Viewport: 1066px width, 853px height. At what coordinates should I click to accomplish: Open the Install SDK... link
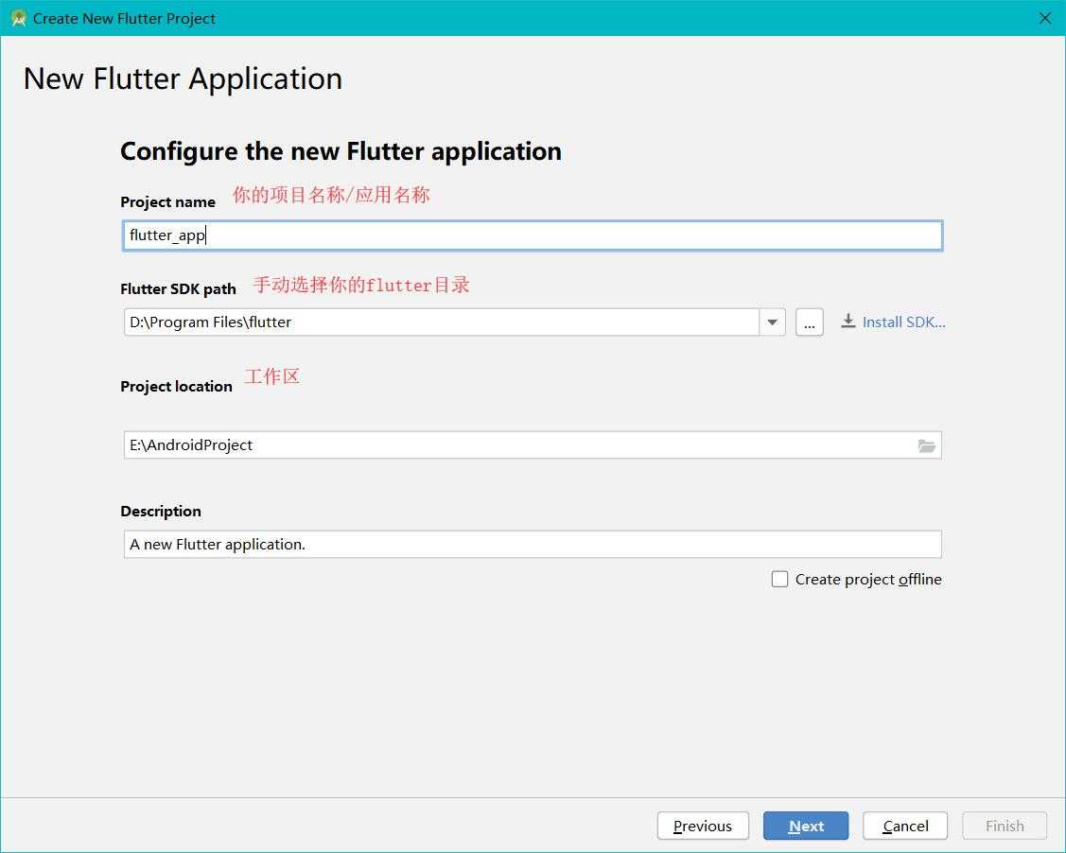pyautogui.click(x=903, y=322)
